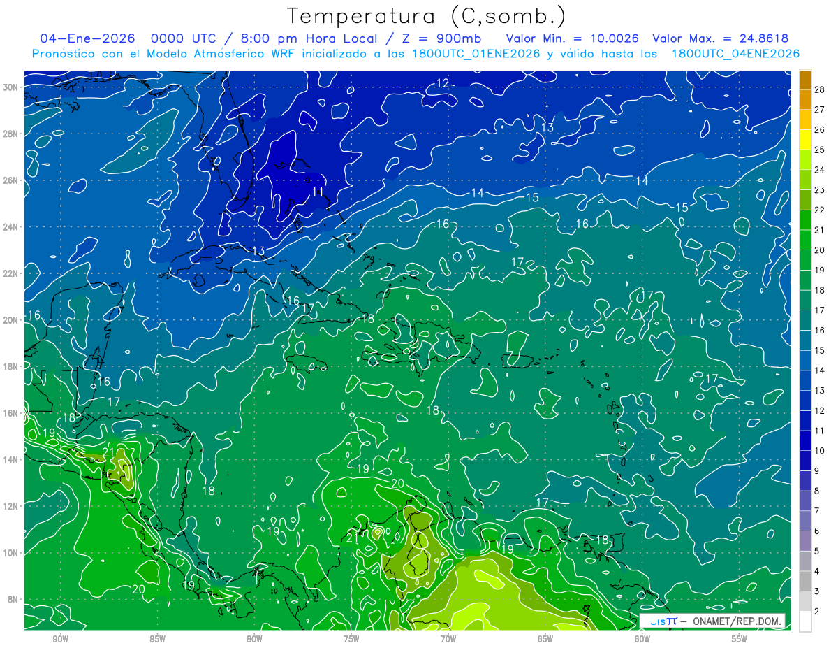Click the 80W longitude axis label
Image resolution: width=838 pixels, height=648 pixels.
click(x=254, y=639)
